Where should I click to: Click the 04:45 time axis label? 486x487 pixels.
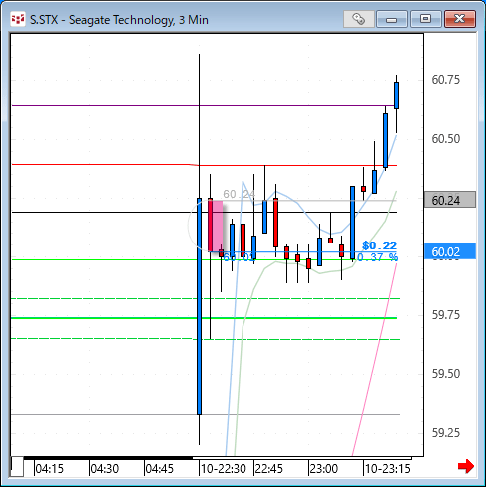point(160,469)
